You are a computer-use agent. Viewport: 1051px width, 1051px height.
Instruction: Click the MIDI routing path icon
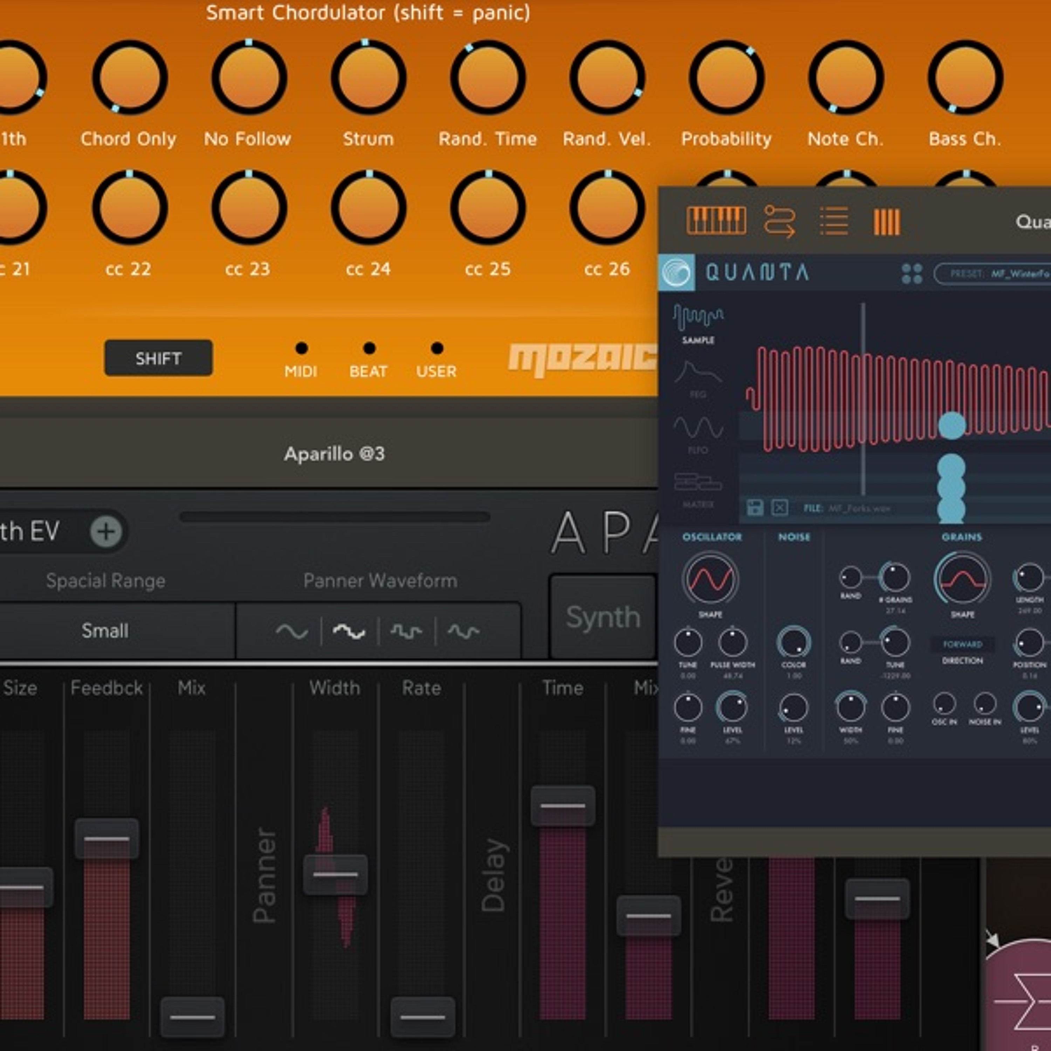tap(779, 221)
